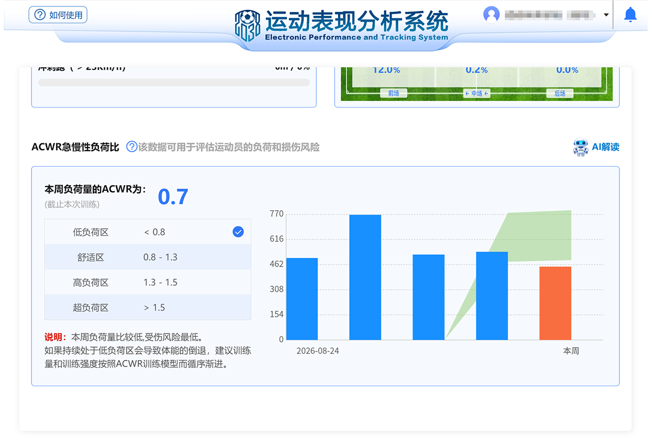The image size is (652, 440).
Task: Click the '> 1.5' range value
Action: coord(154,307)
